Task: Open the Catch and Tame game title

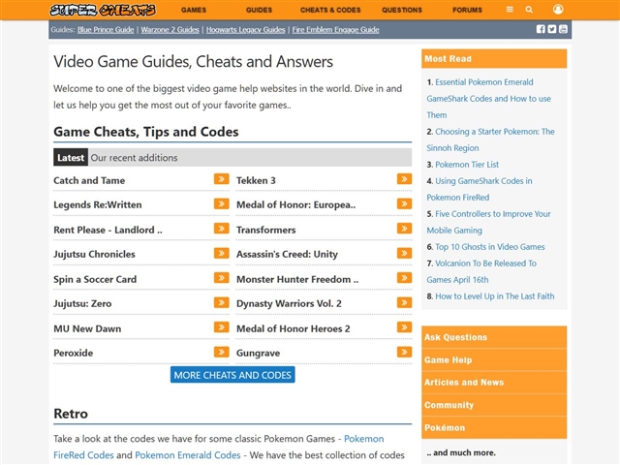Action: (89, 181)
